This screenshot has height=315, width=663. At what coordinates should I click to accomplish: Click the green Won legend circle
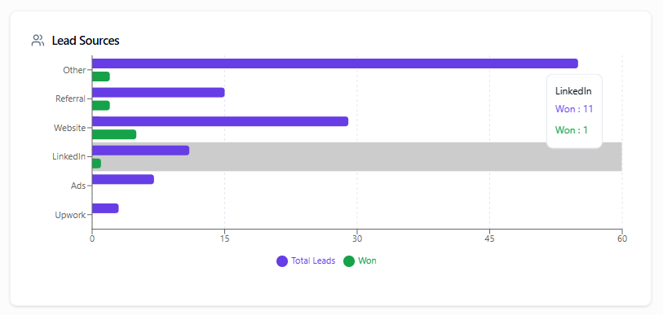click(x=349, y=261)
